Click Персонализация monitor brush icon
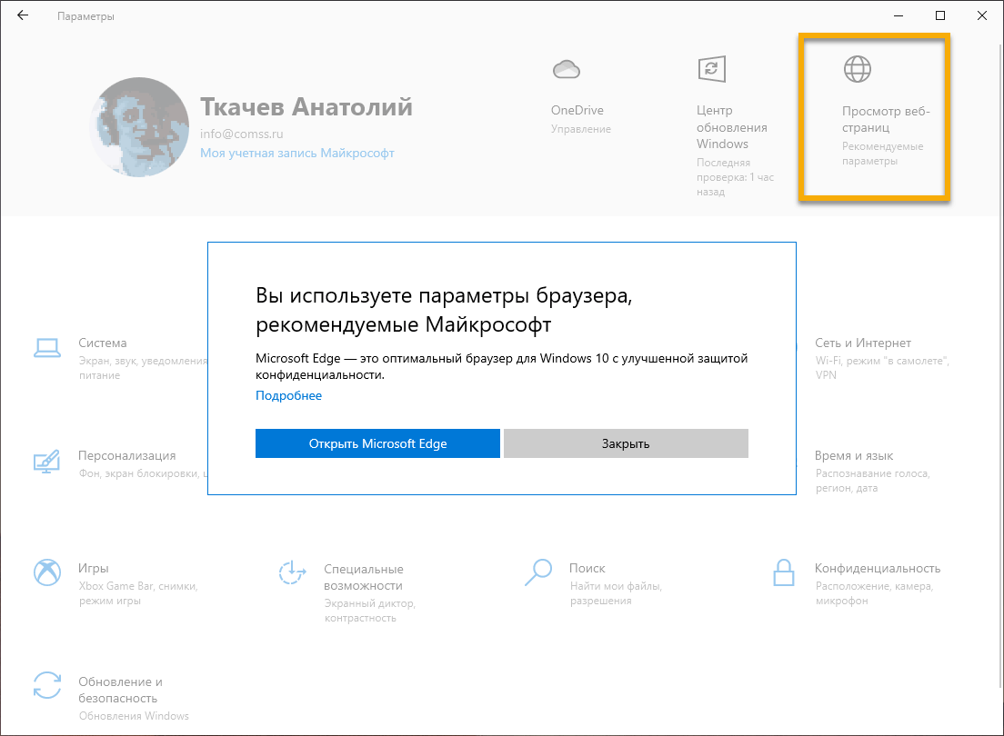 (46, 462)
